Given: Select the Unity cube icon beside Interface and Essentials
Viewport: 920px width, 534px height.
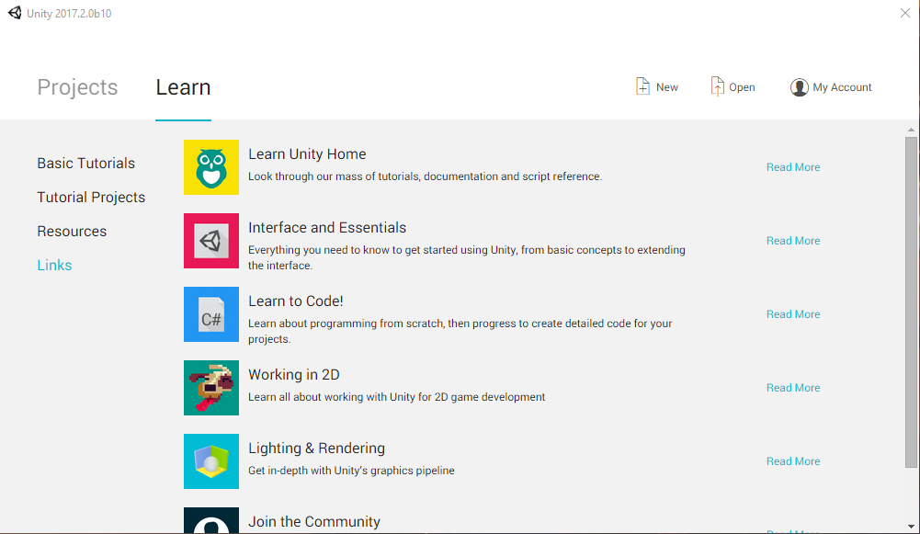Looking at the screenshot, I should [210, 241].
